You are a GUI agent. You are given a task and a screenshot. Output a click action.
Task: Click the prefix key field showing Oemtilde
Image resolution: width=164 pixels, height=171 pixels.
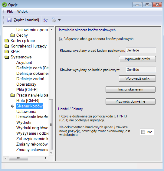coord(141,50)
